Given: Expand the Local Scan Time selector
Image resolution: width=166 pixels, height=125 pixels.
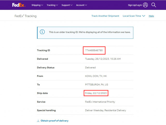Looking at the screenshot, I should (x=134, y=16).
